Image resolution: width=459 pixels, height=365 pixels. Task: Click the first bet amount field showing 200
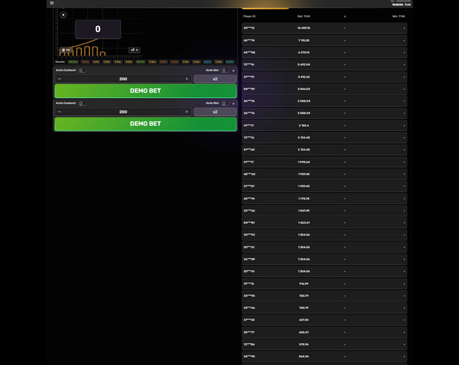123,79
